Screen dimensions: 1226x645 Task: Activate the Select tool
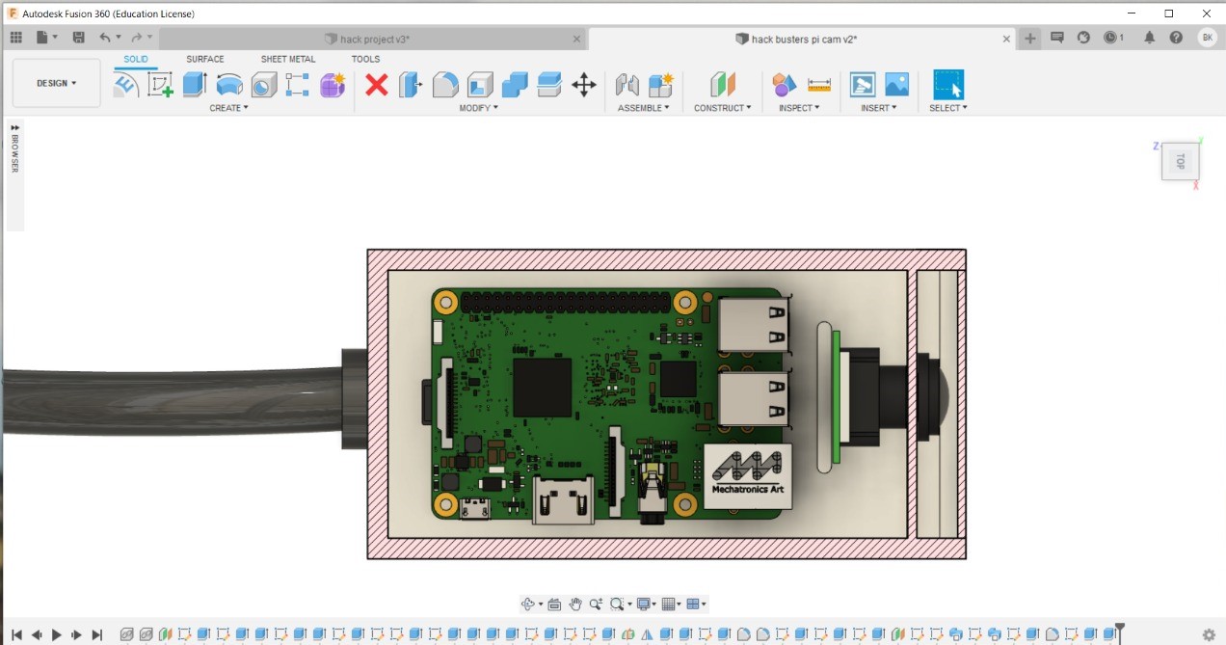pos(948,85)
